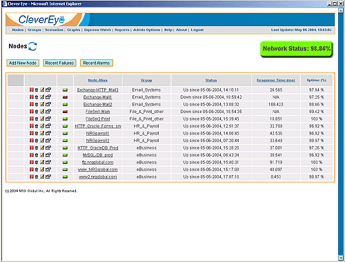The width and height of the screenshot is (345, 262).
Task: Refresh the Nodes list using the circular arrows icon
Action: (x=32, y=46)
